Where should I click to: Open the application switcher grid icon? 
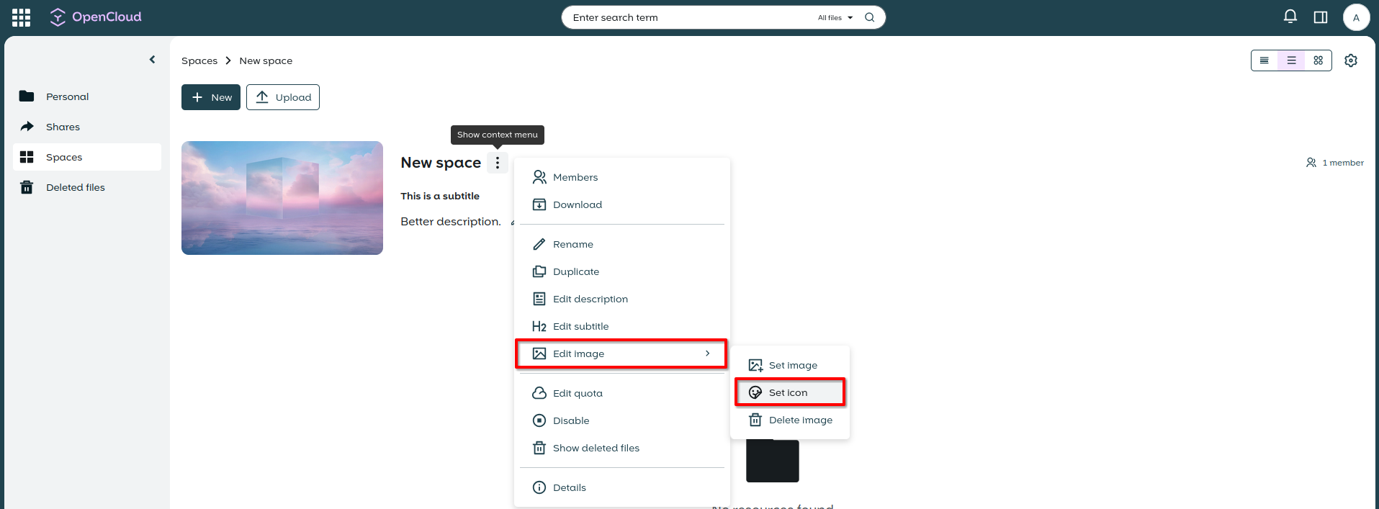pos(21,17)
